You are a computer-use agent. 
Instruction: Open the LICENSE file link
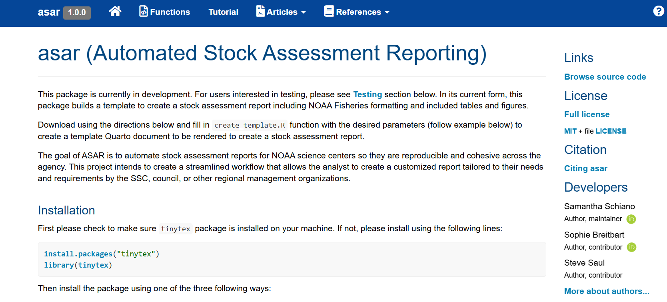coord(611,131)
